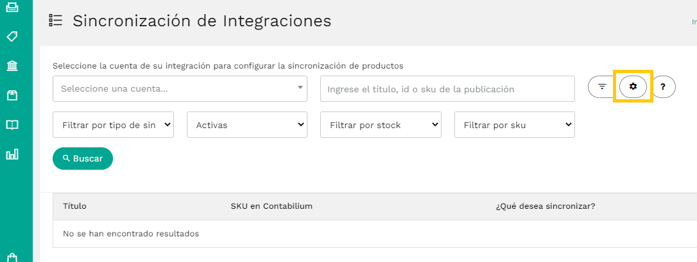Click the question mark help button

[663, 86]
